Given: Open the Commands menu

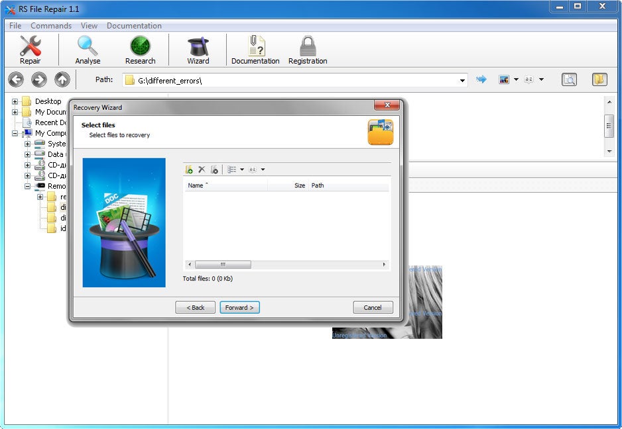Looking at the screenshot, I should 51,26.
